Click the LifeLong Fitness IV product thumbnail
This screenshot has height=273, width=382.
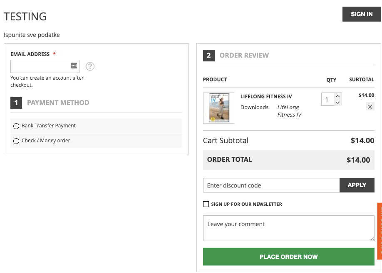pyautogui.click(x=218, y=108)
